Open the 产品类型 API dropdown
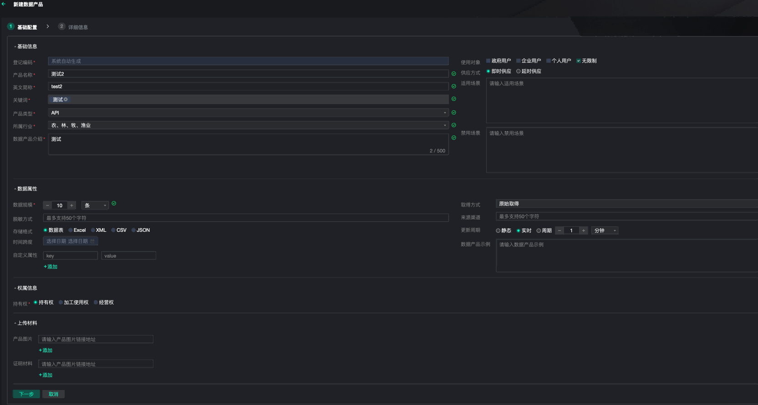Viewport: 758px width, 405px height. [444, 113]
